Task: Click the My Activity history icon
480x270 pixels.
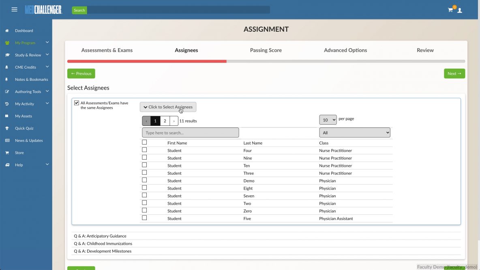Action: (7, 104)
